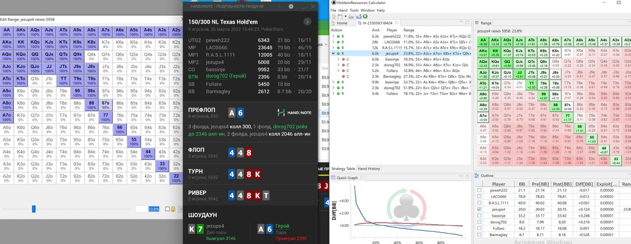This screenshot has width=631, height=244.
Task: Click the K card of jezups4 at showdown
Action: click(192, 229)
